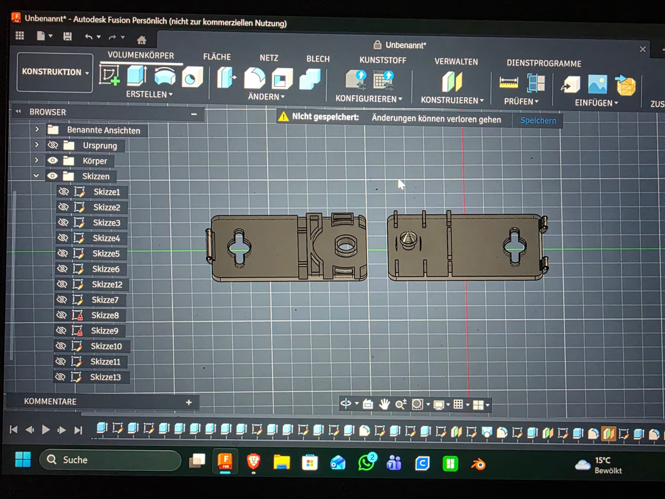
Task: Expand the Ursprung folder
Action: (x=37, y=145)
